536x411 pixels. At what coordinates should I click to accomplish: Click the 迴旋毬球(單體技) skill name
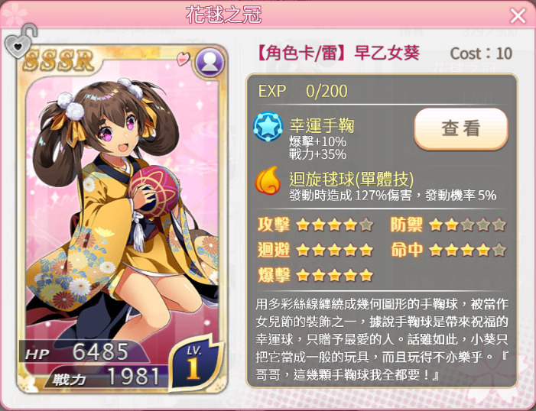[352, 179]
